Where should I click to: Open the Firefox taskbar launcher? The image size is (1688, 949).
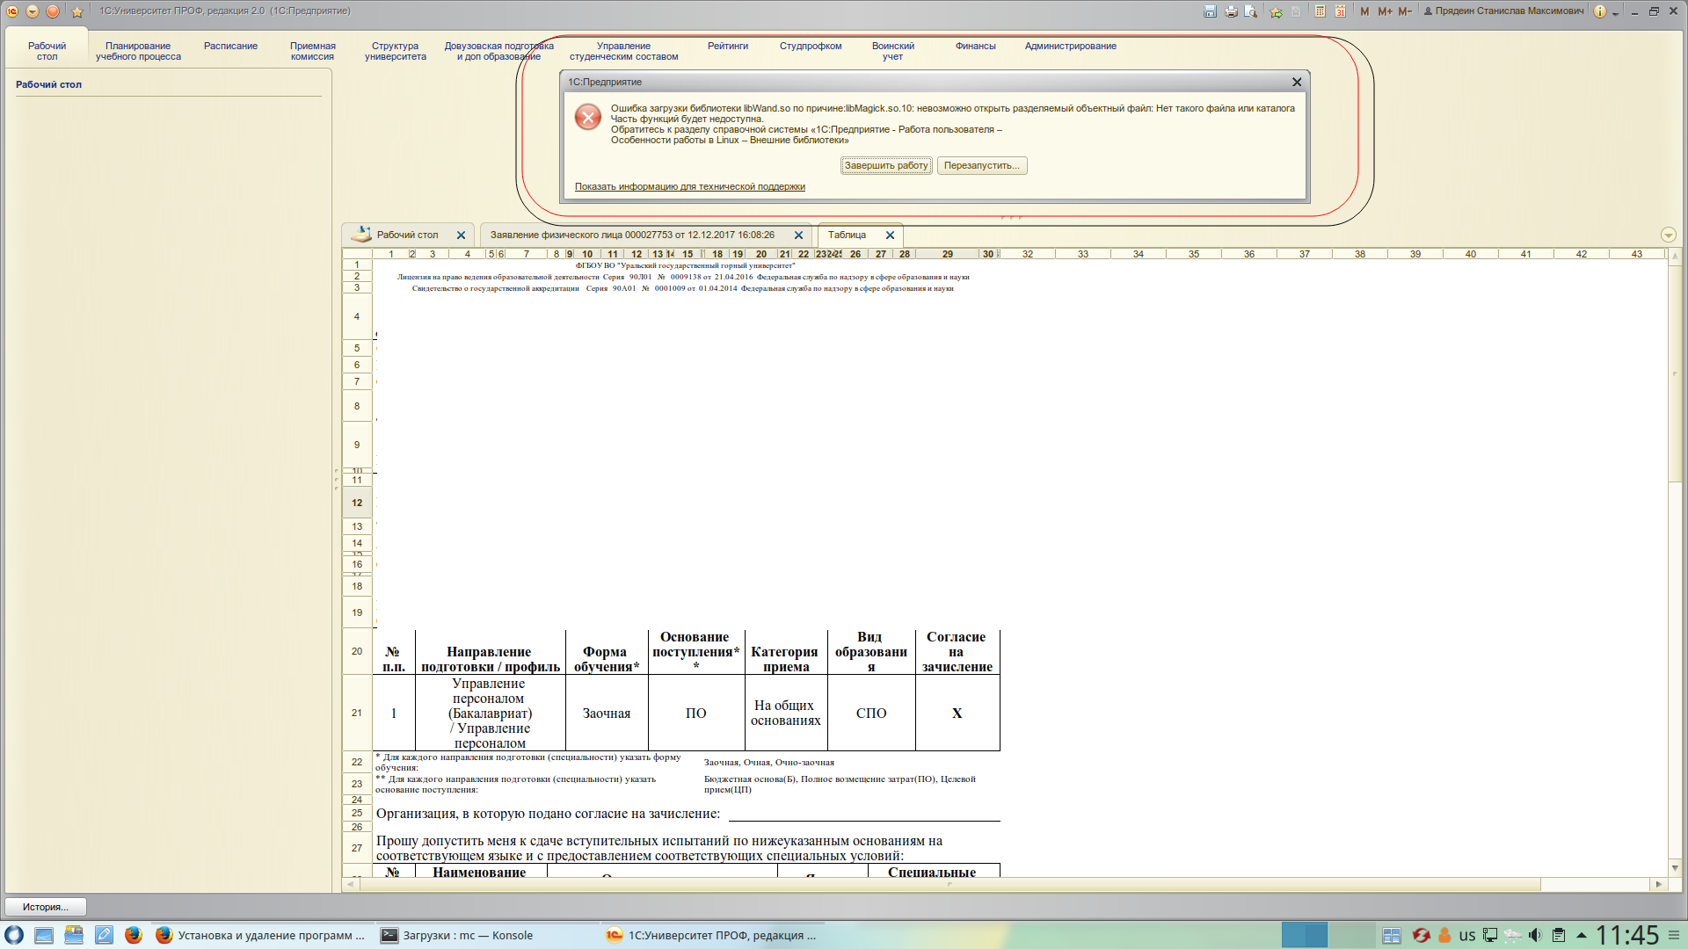point(134,935)
